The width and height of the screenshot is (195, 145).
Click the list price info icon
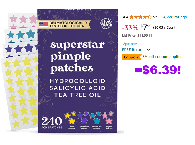pos(151,35)
